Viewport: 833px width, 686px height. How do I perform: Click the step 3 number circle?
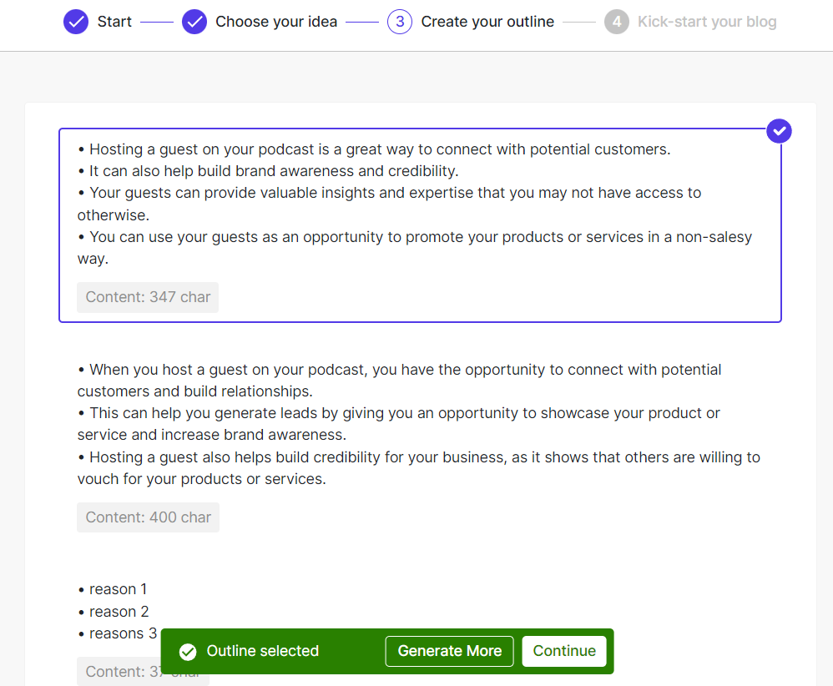pos(400,22)
